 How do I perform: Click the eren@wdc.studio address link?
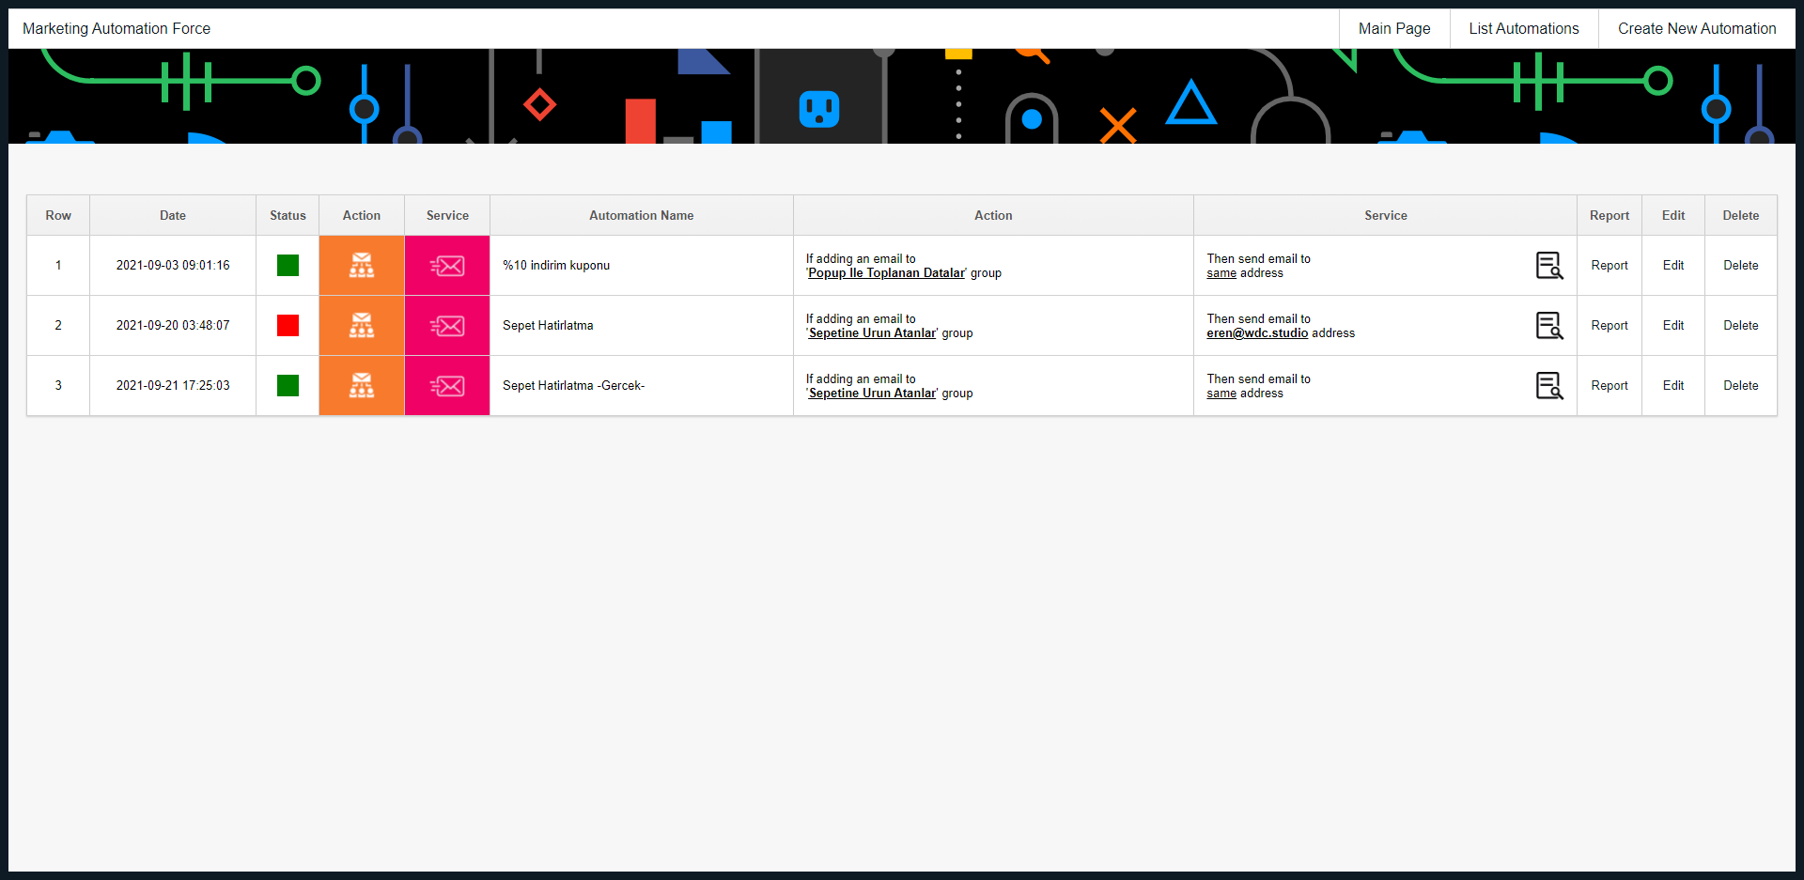[1257, 333]
